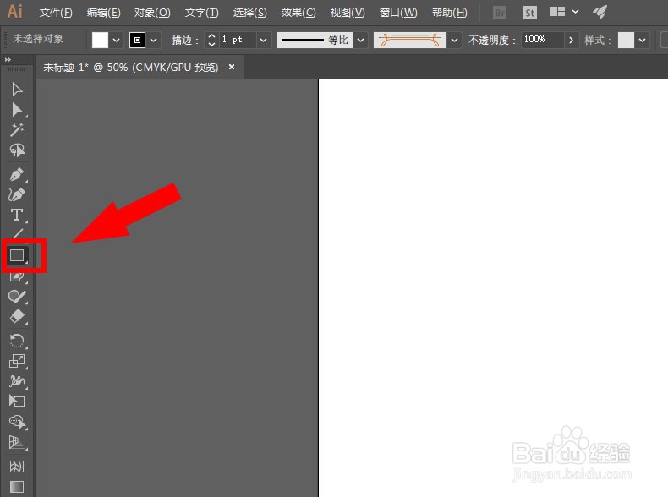Open Adobe Stock via St icon
The width and height of the screenshot is (668, 497).
pos(529,13)
